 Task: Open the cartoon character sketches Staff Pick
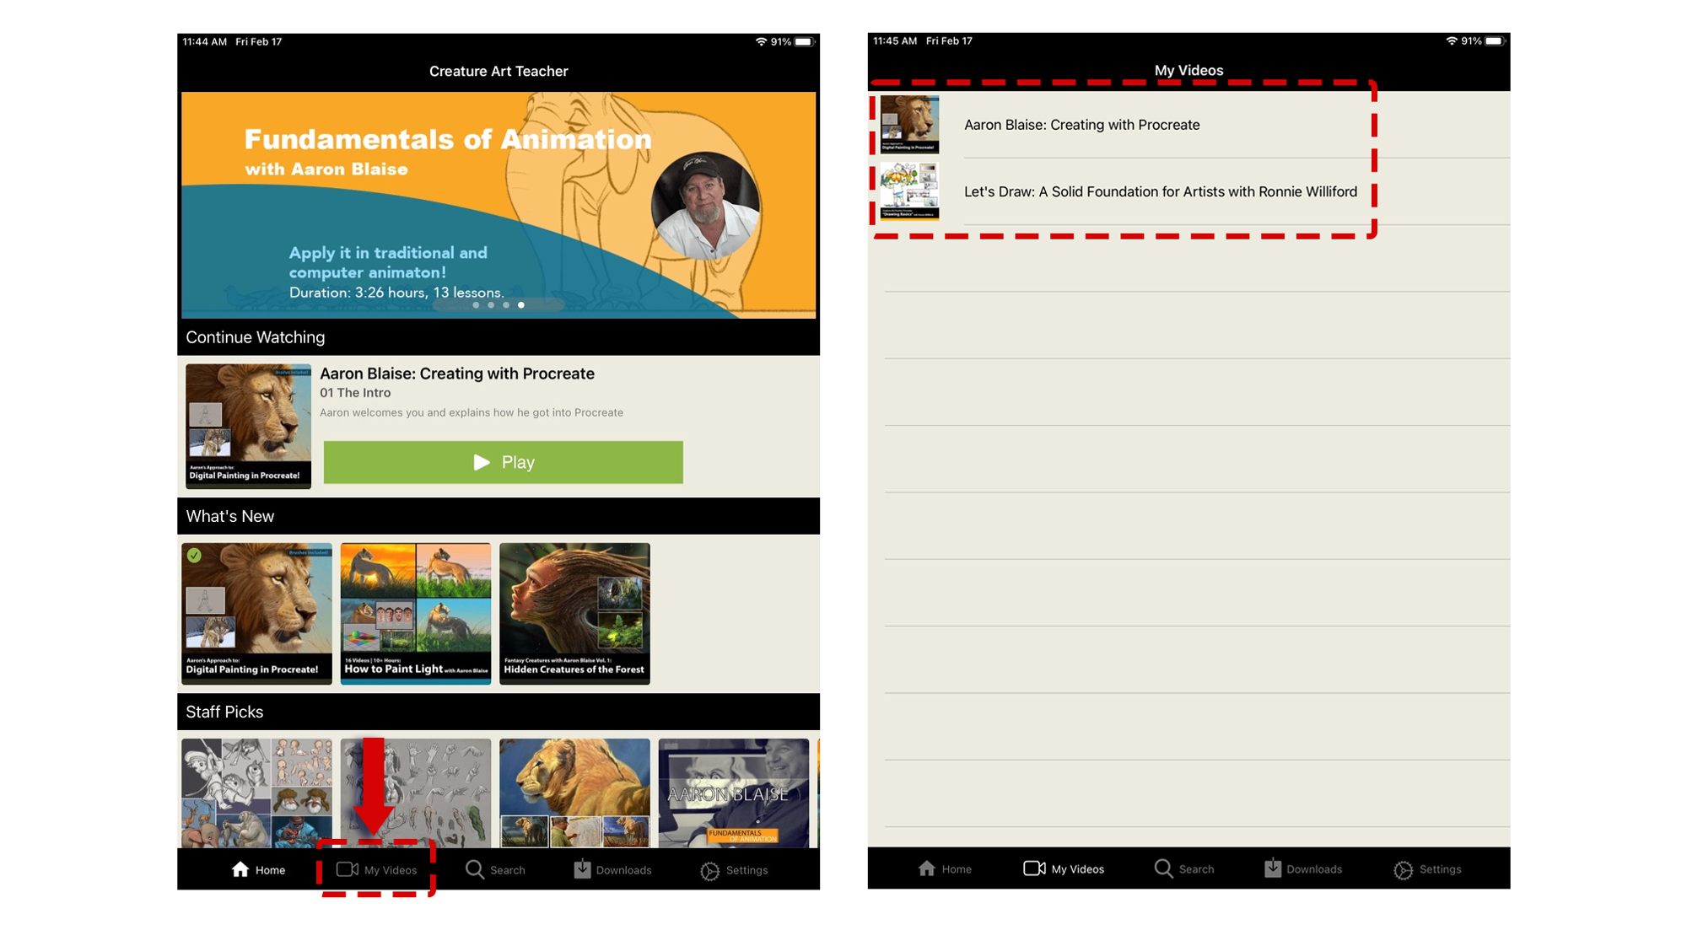[x=256, y=793]
